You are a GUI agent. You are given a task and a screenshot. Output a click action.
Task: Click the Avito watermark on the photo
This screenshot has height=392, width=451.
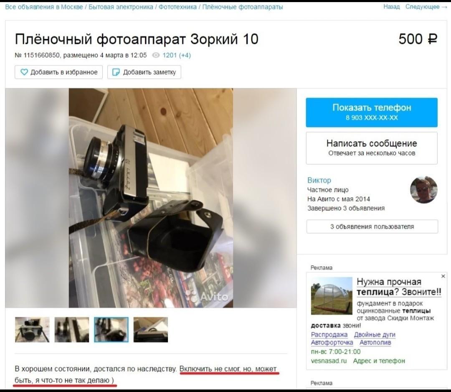tap(208, 296)
